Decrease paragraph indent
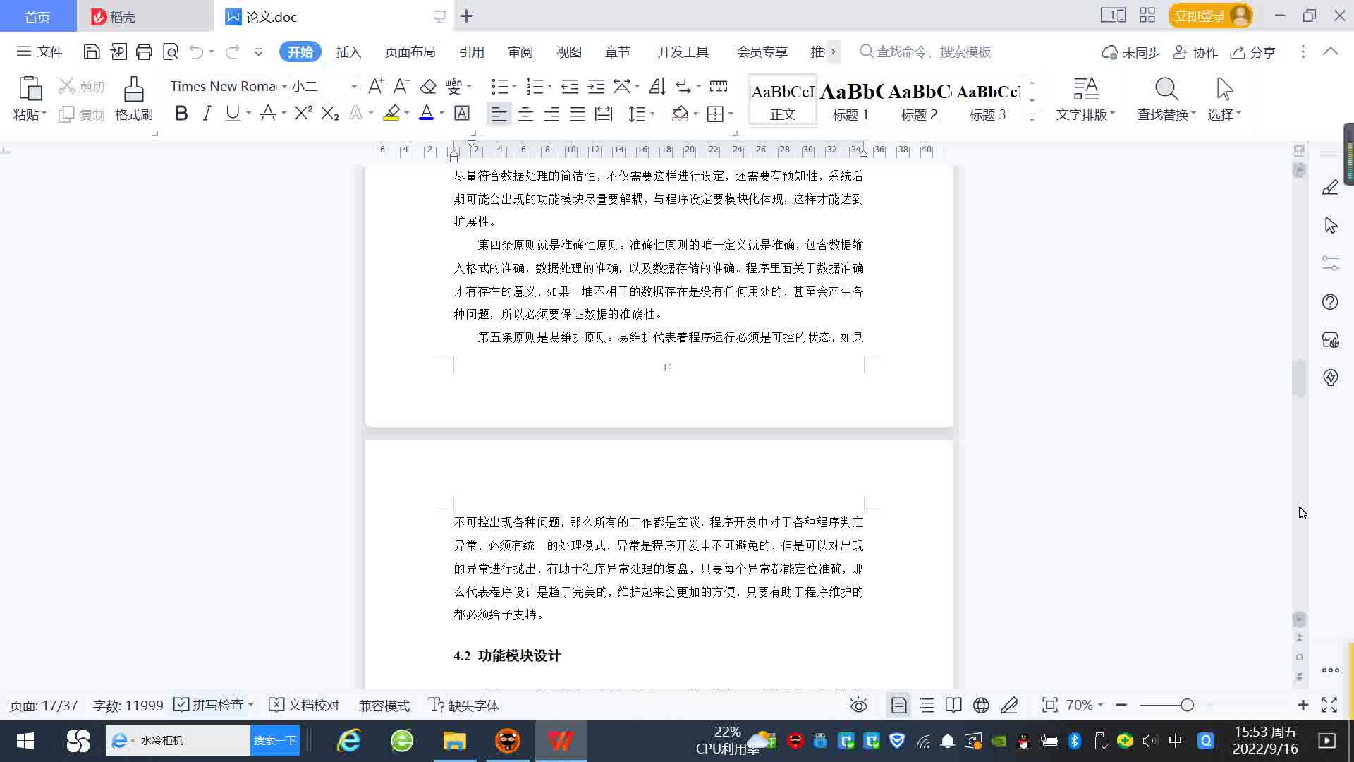 coord(570,86)
